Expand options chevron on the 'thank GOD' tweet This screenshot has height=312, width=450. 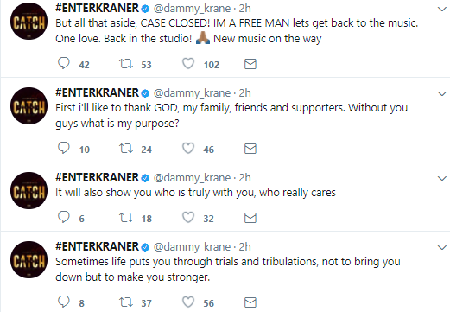click(442, 93)
